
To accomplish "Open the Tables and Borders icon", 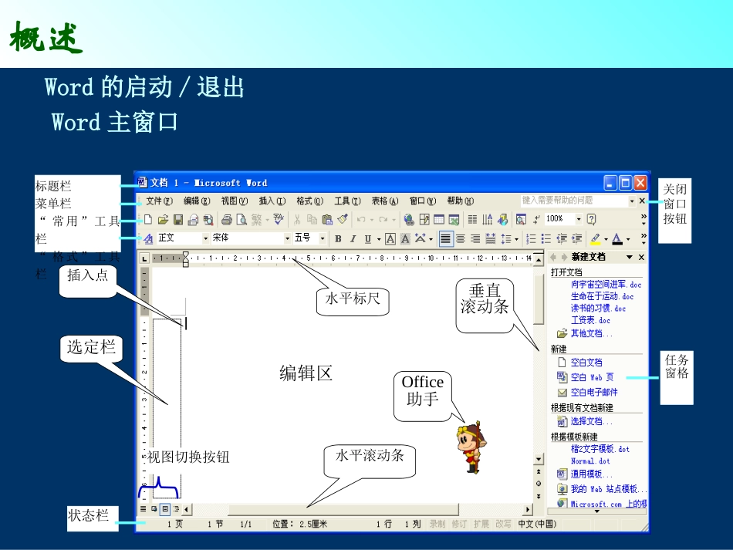I will click(x=424, y=219).
